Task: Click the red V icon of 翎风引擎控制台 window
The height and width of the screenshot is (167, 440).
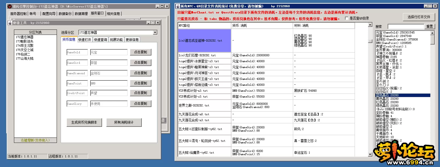Action: pos(9,6)
